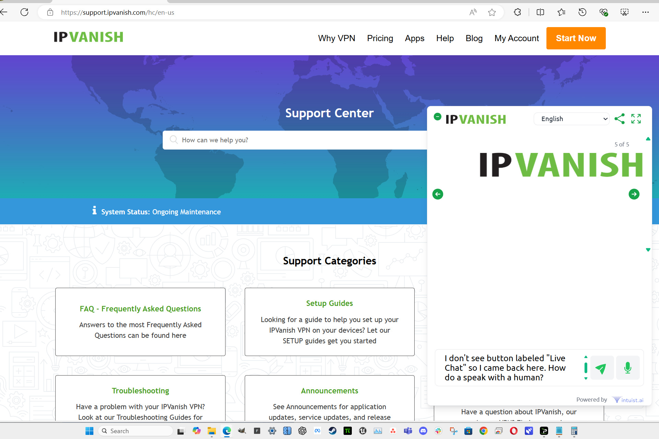This screenshot has height=439, width=659.
Task: Click the browser back arrow
Action: pyautogui.click(x=4, y=12)
